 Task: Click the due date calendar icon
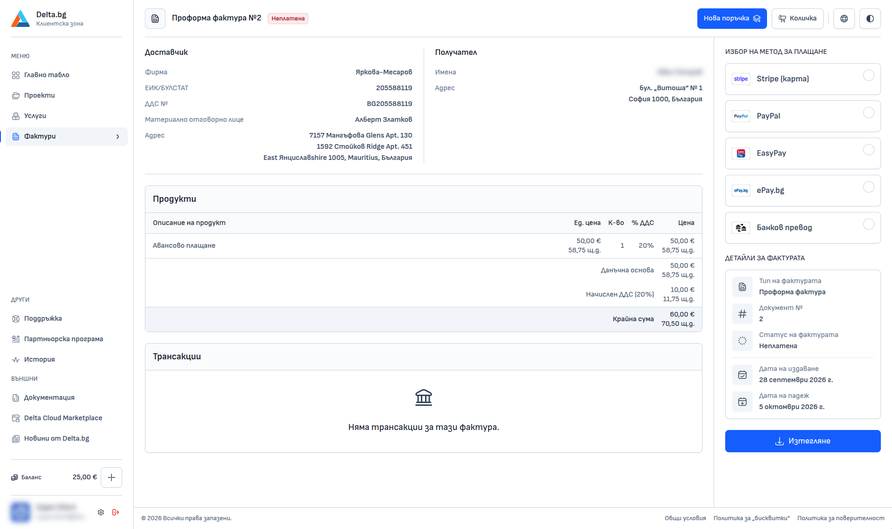[742, 402]
